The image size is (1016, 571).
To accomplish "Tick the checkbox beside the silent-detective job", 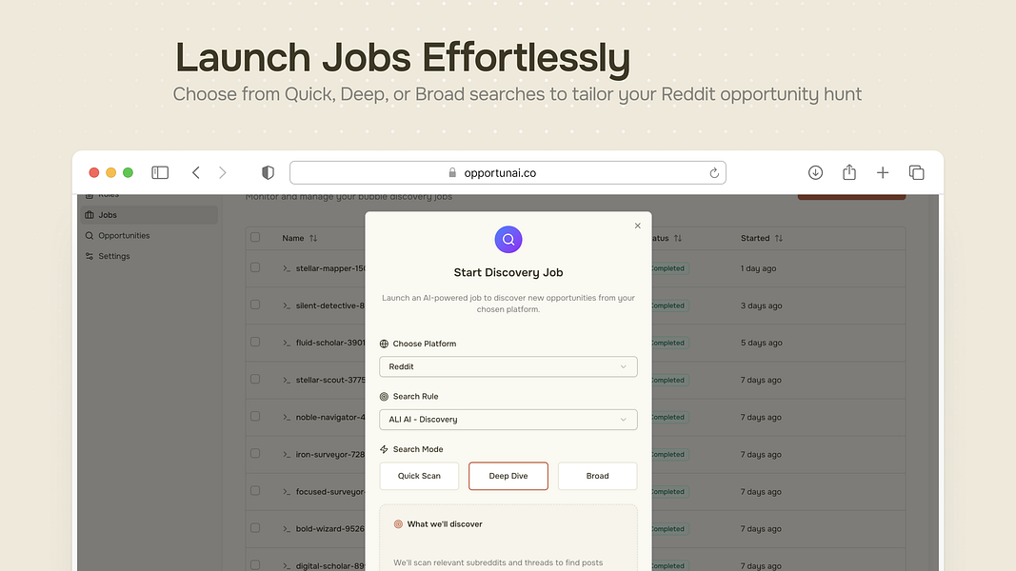I will pos(255,305).
